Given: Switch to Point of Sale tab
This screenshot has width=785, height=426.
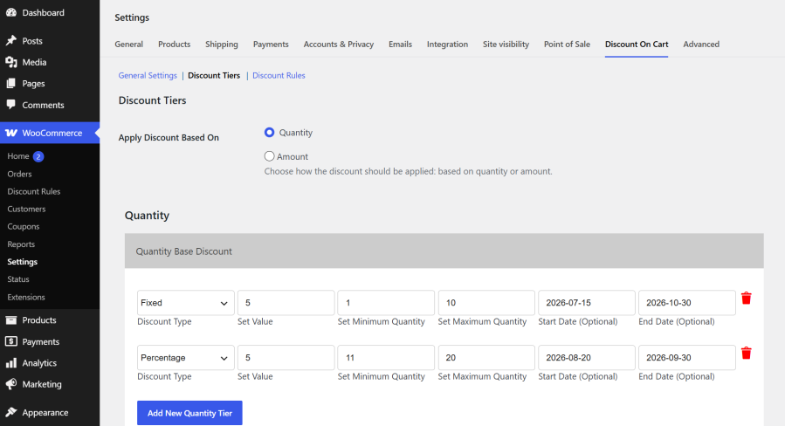Looking at the screenshot, I should (567, 44).
